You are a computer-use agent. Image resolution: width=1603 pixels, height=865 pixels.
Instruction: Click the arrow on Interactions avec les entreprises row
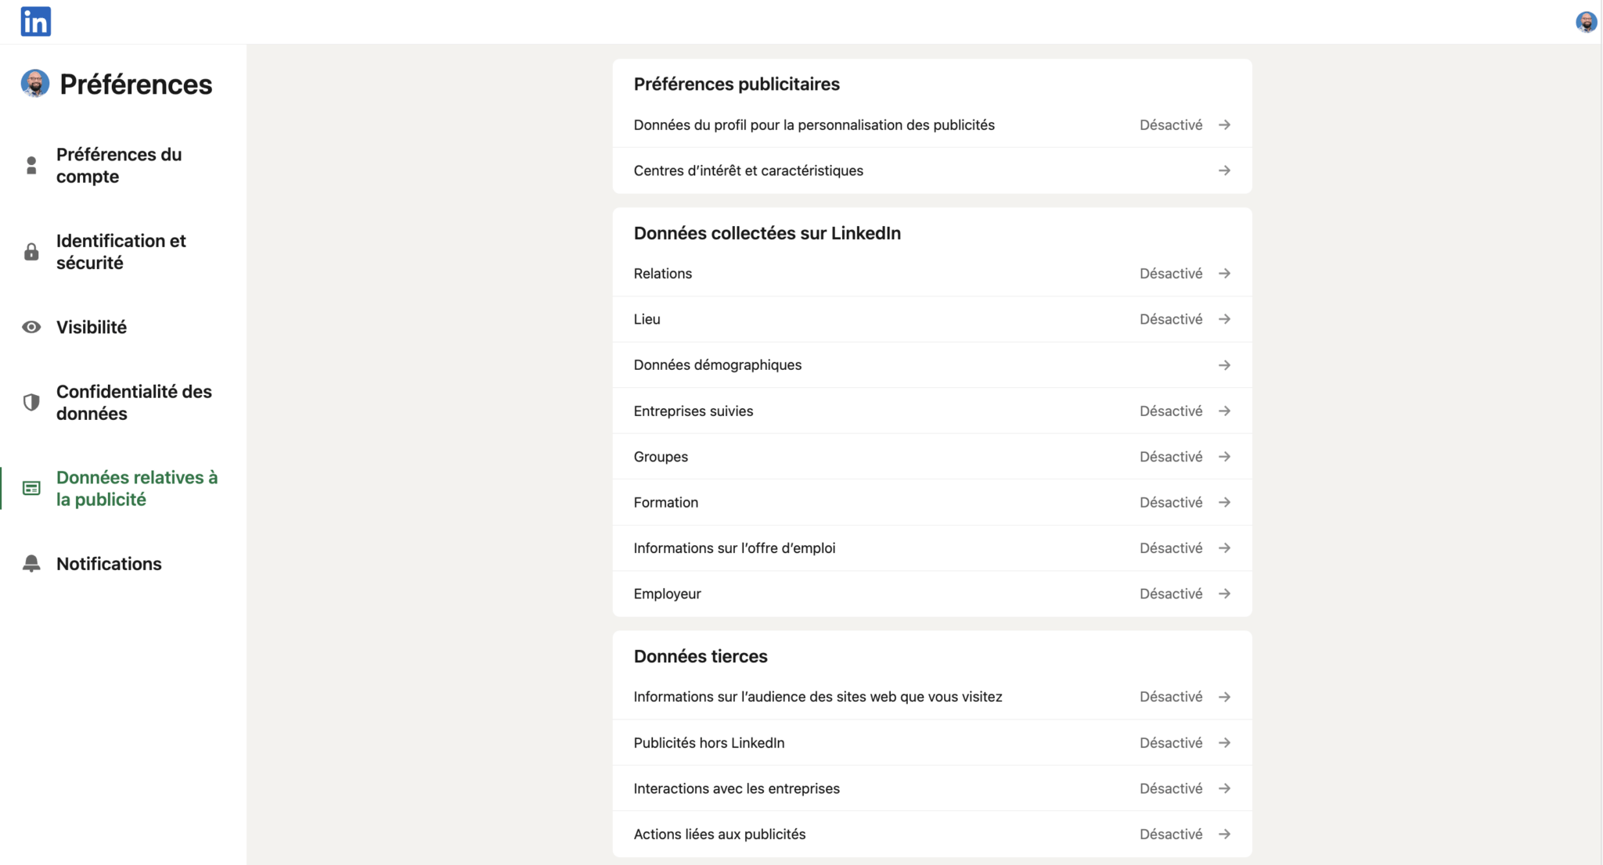click(x=1224, y=788)
